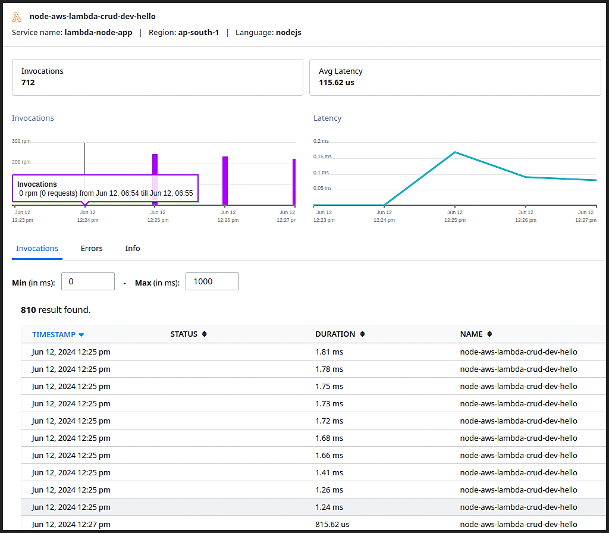609x533 pixels.
Task: Sort table by DURATION arrows
Action: 362,334
